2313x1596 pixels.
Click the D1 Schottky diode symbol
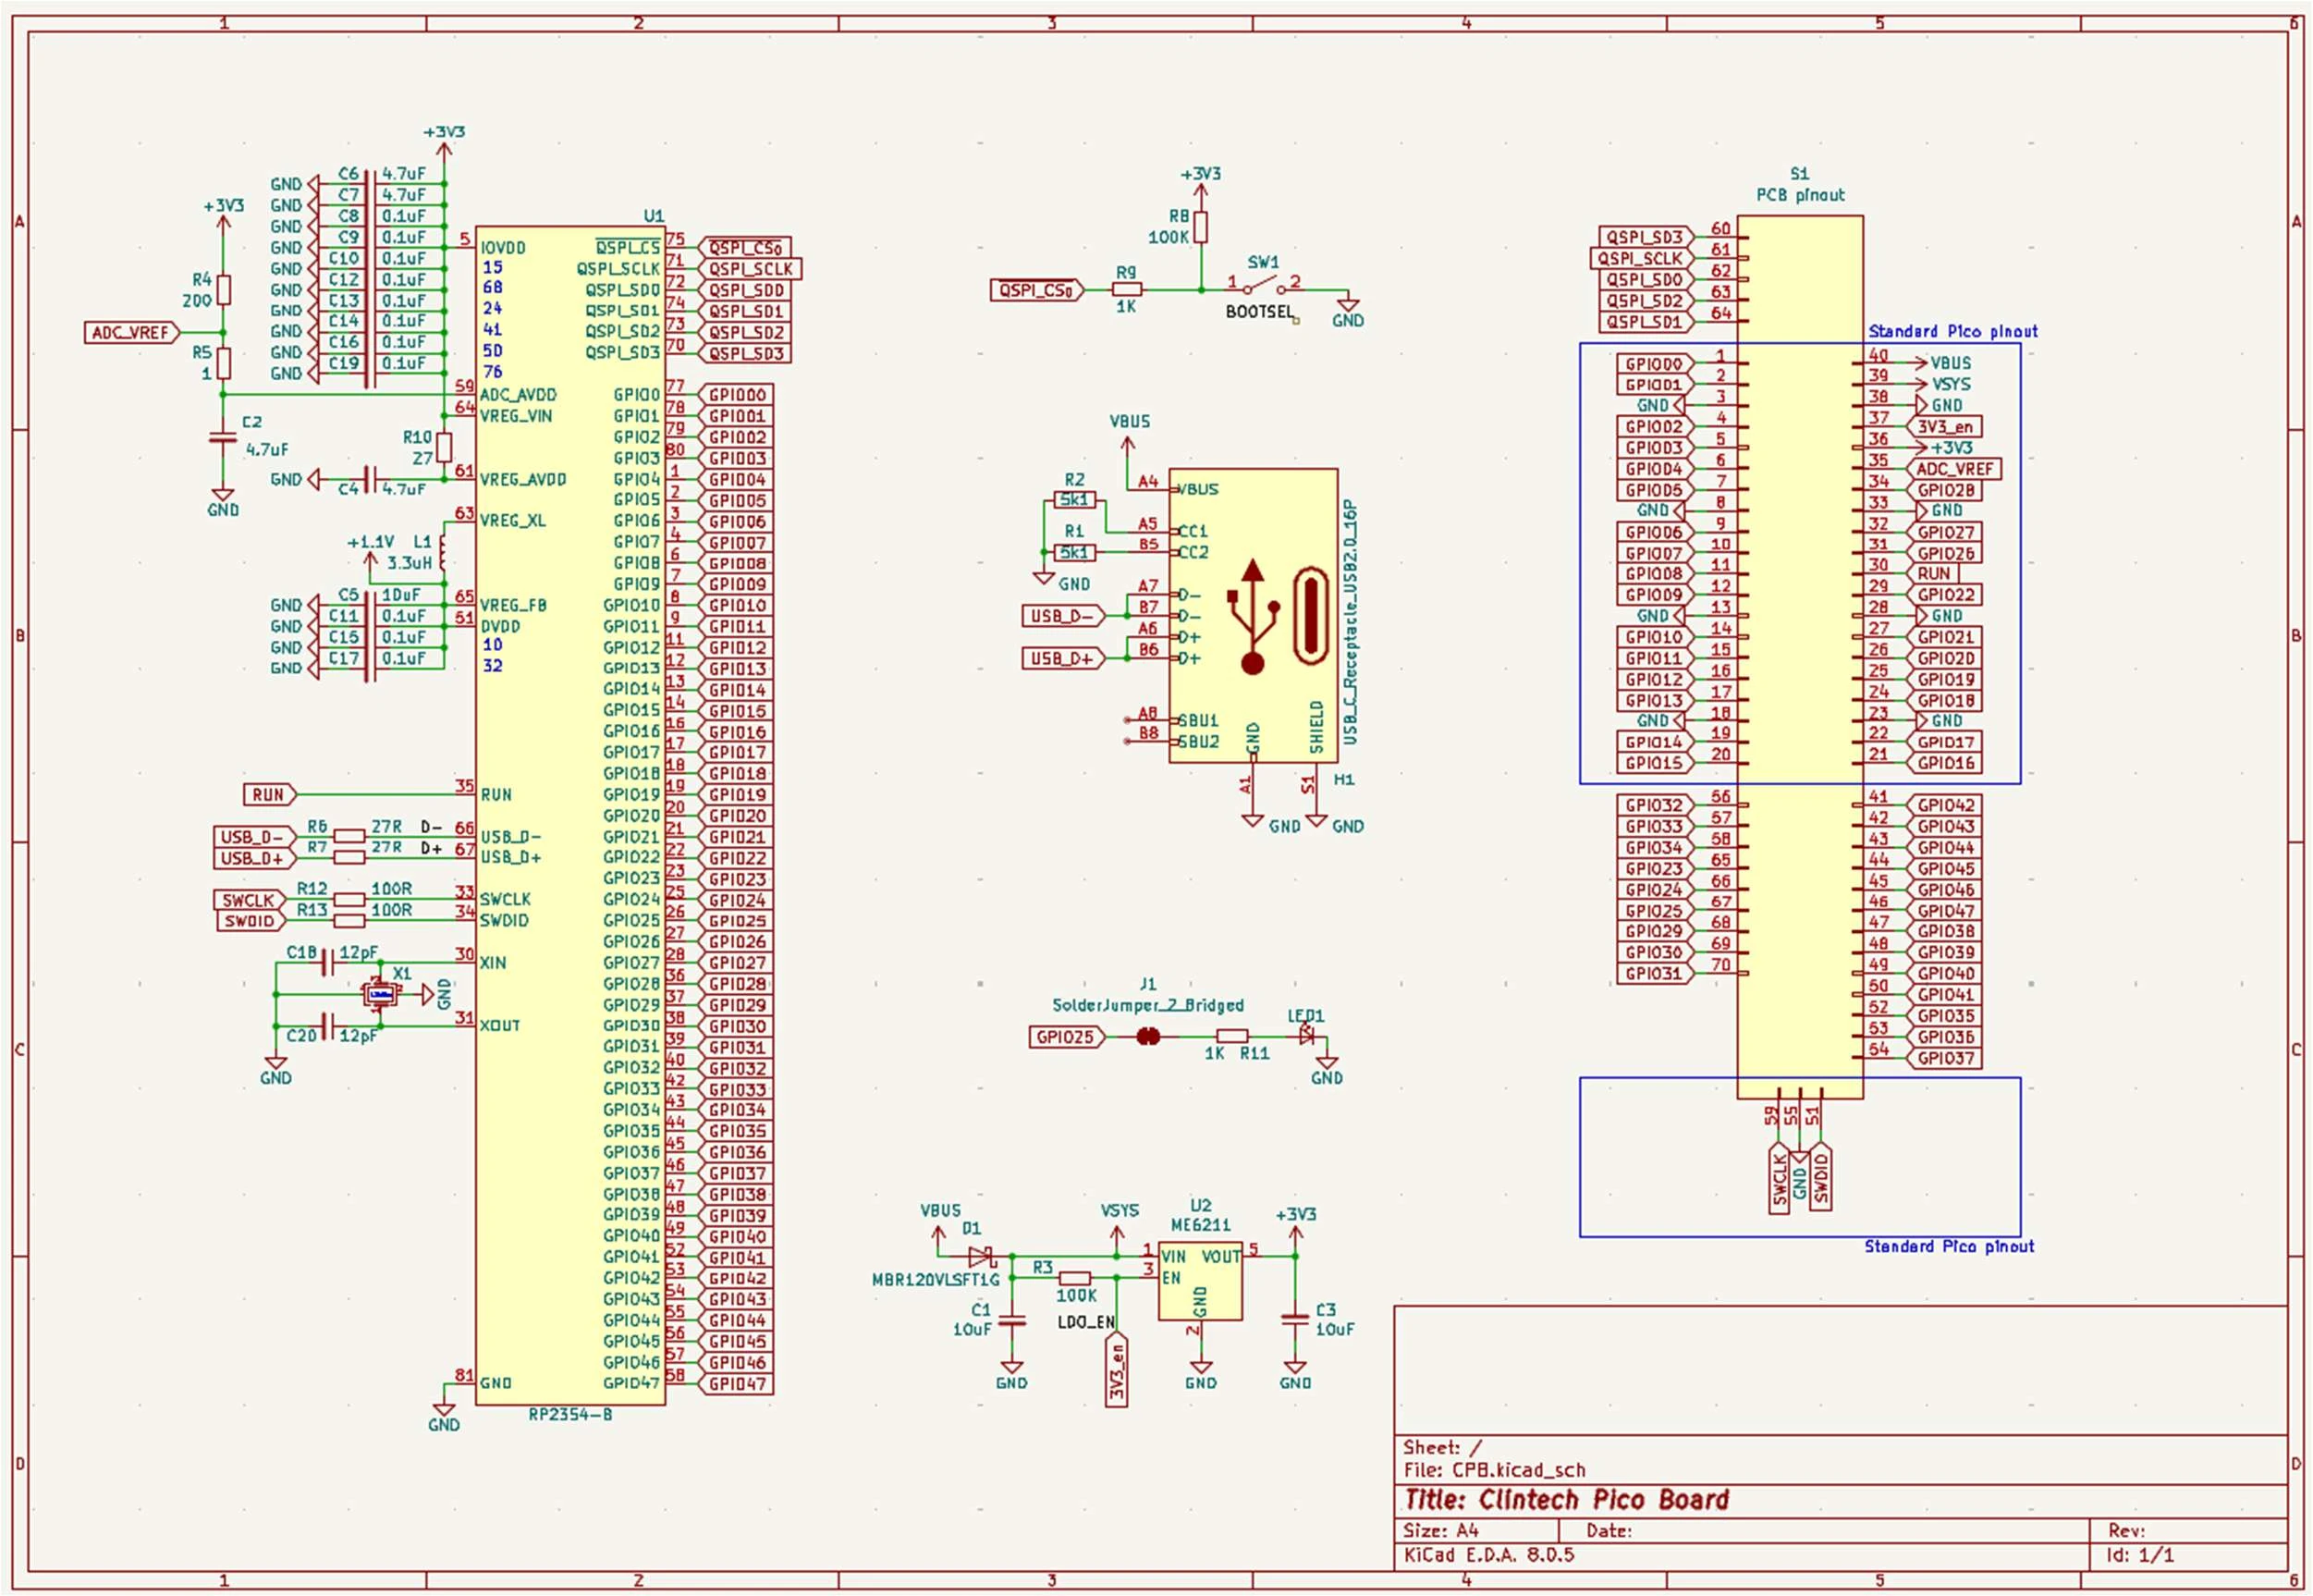point(981,1256)
